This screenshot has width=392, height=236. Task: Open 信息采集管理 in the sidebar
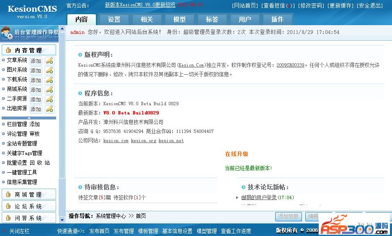click(22, 182)
